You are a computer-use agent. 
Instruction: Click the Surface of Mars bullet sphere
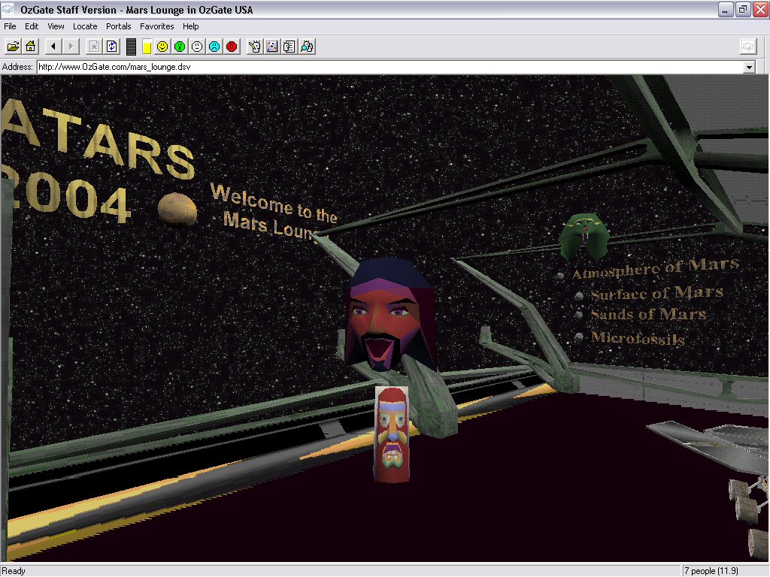(578, 296)
